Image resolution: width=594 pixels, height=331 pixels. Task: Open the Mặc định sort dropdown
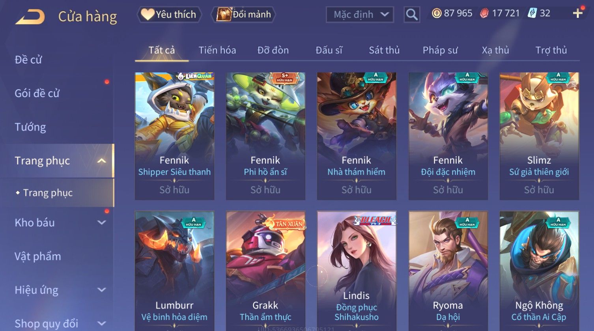coord(360,15)
